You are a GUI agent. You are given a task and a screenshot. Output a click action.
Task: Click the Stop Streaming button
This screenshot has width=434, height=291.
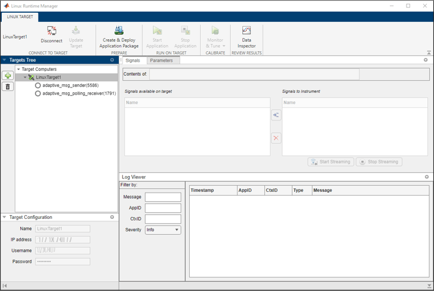(x=379, y=162)
